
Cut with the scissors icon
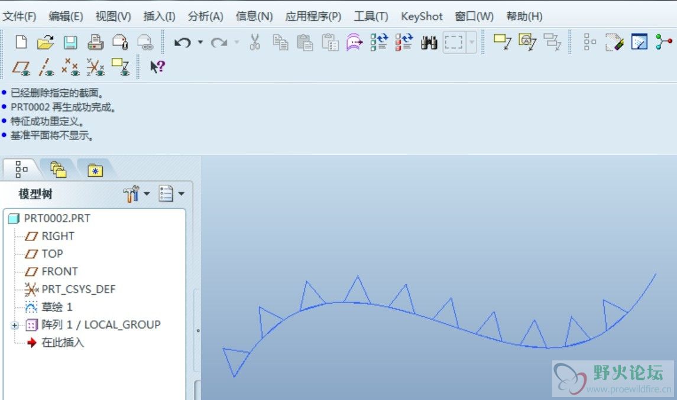click(255, 43)
